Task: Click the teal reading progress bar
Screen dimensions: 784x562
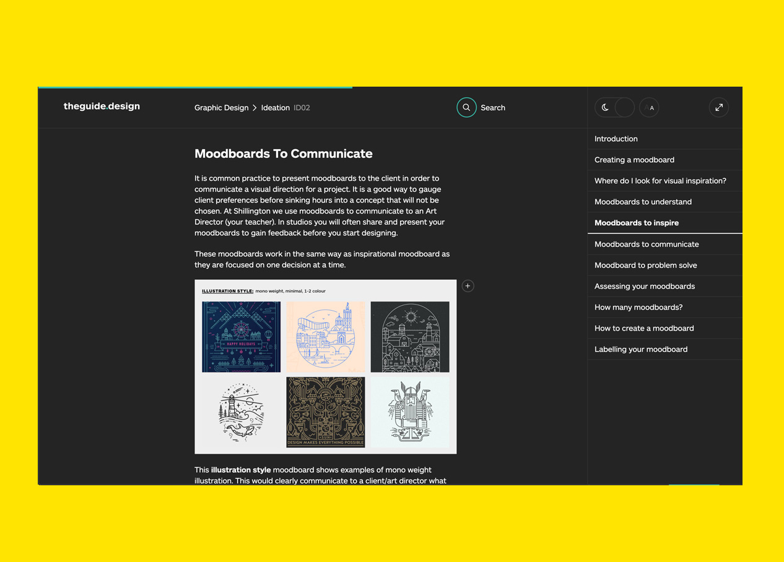Action: 195,87
